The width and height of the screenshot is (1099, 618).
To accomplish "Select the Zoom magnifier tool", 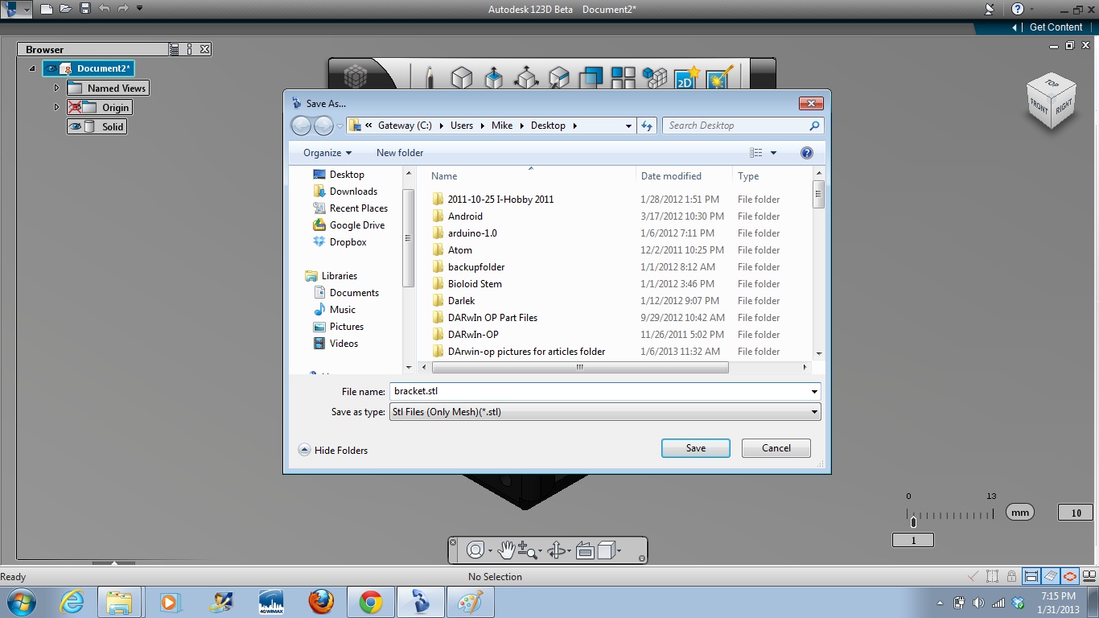I will point(527,550).
